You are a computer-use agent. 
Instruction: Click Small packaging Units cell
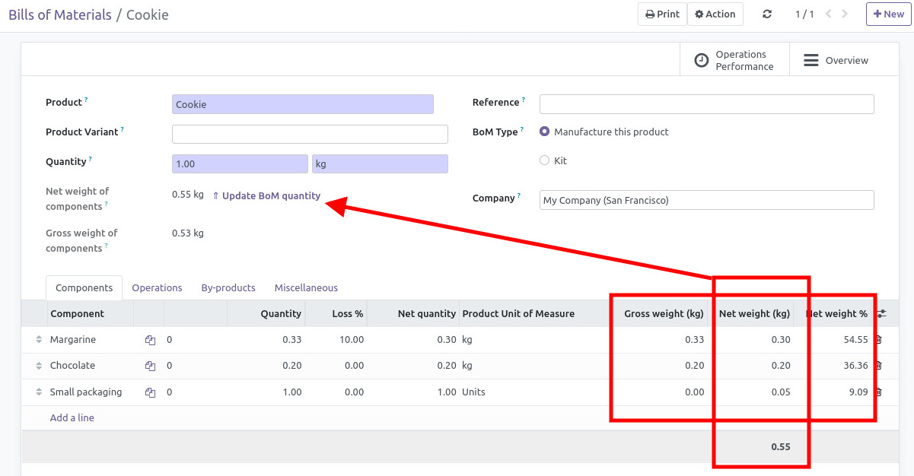473,392
